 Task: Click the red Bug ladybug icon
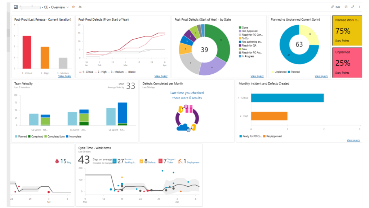[57, 161]
